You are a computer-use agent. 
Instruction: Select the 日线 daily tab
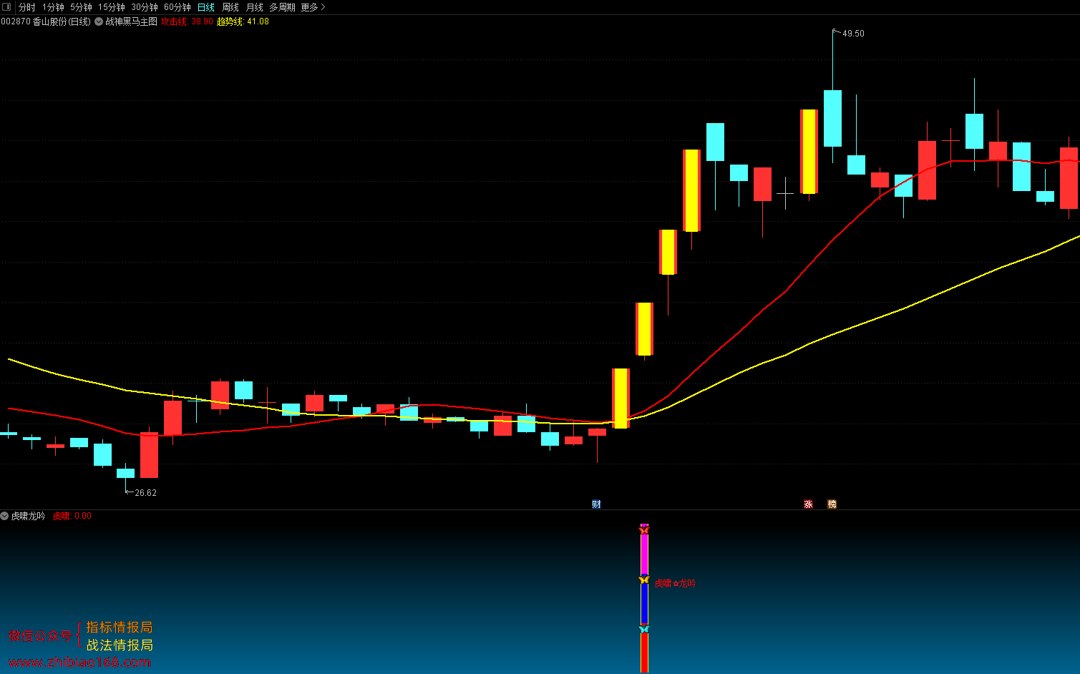(206, 7)
